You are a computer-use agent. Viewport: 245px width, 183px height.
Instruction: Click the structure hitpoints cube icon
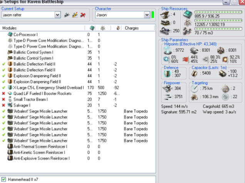click(221, 50)
